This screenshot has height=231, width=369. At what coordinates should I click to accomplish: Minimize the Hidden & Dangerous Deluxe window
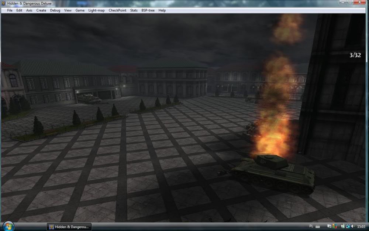click(x=343, y=2)
